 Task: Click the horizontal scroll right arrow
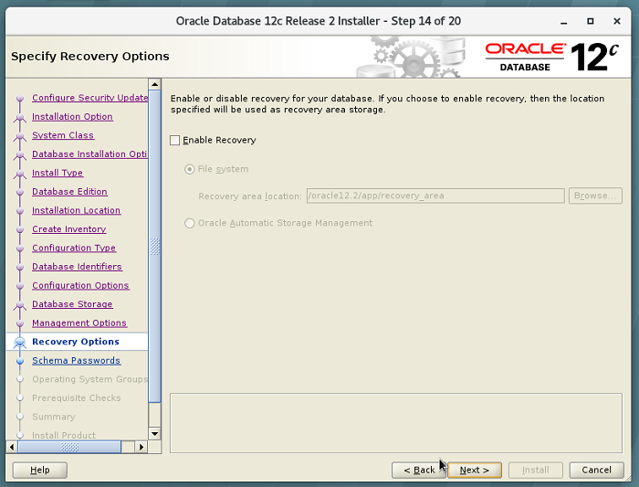click(x=141, y=447)
